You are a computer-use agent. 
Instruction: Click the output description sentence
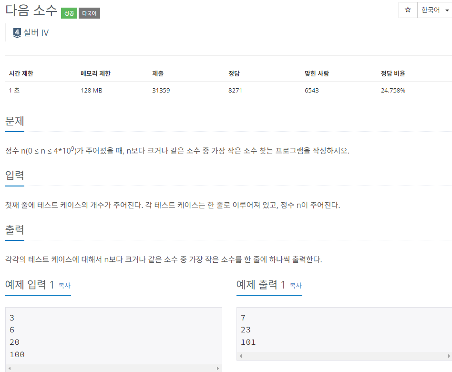pos(164,259)
